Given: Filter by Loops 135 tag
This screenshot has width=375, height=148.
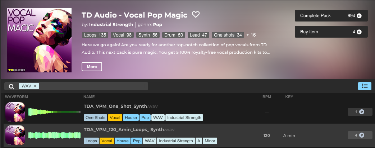Looking at the screenshot, I should coord(95,35).
